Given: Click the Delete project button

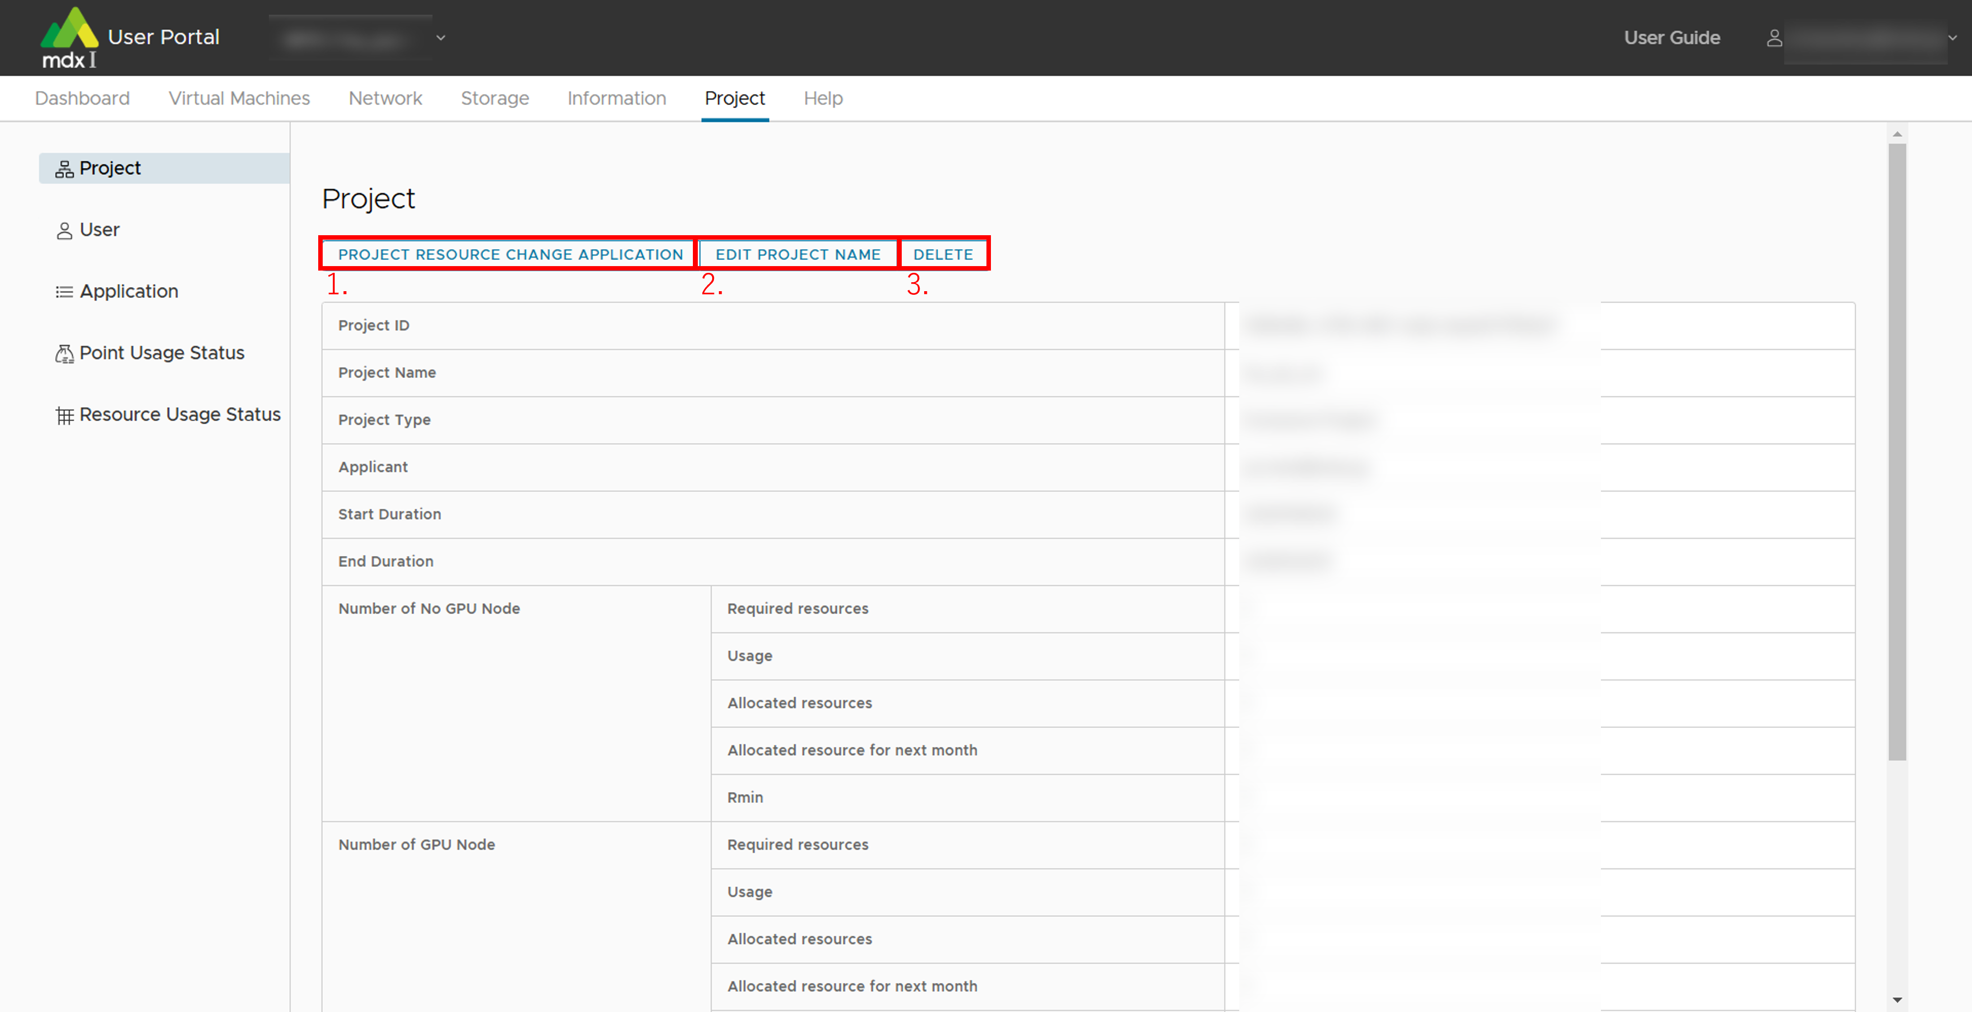Looking at the screenshot, I should pos(943,255).
